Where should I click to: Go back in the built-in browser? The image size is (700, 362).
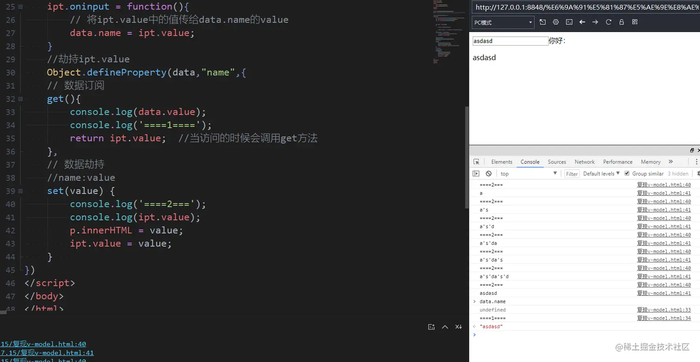tap(582, 22)
